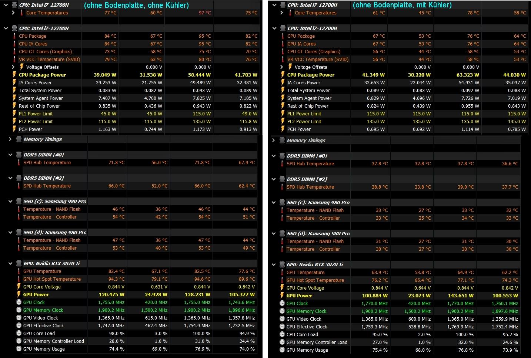In left panel, click GPU Hot Spot Temperature thermometer

tap(19, 279)
